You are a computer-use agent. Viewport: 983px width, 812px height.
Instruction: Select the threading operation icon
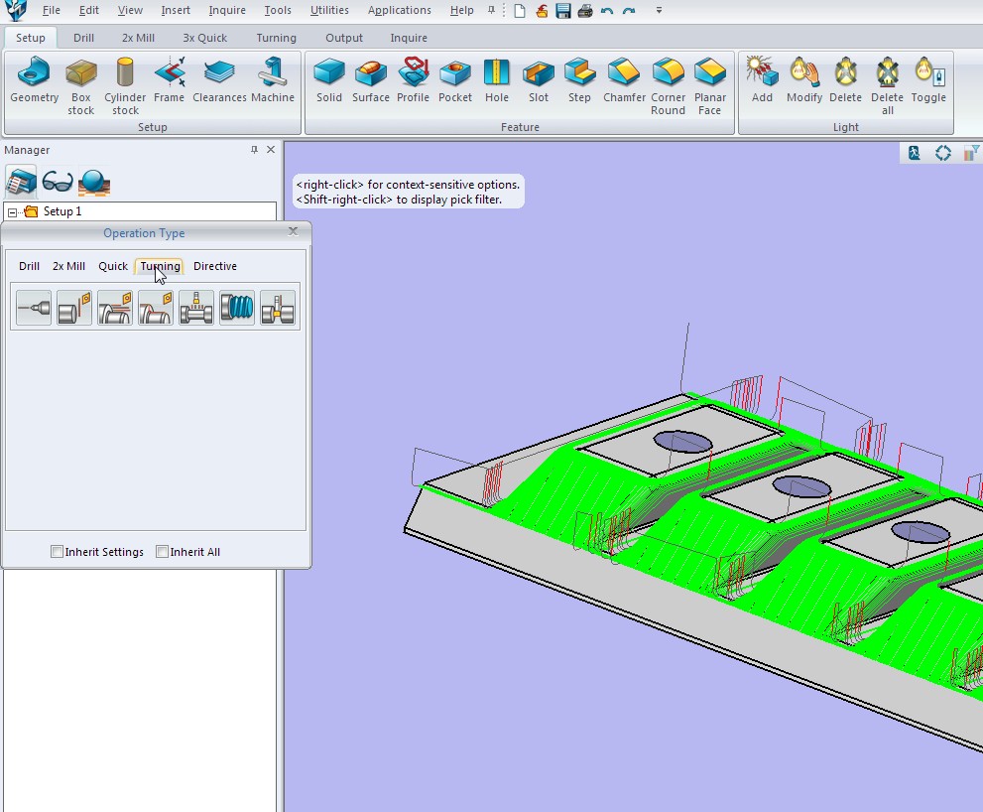[x=237, y=309]
